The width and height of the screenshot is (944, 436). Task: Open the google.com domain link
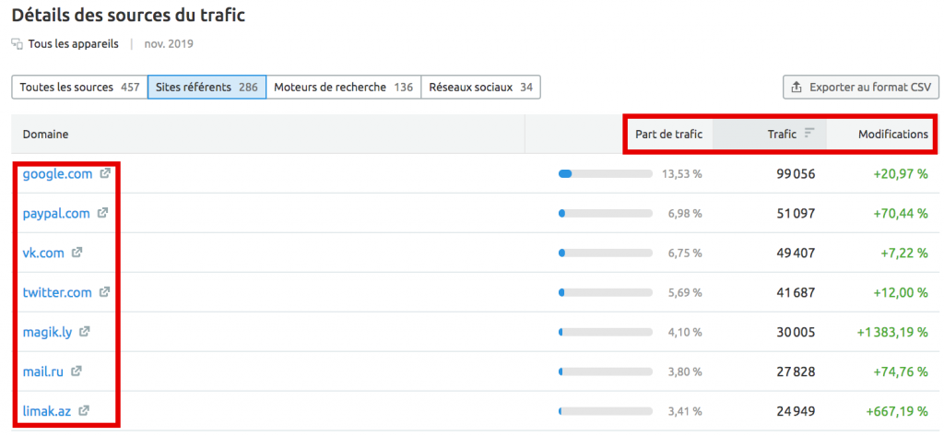point(58,174)
